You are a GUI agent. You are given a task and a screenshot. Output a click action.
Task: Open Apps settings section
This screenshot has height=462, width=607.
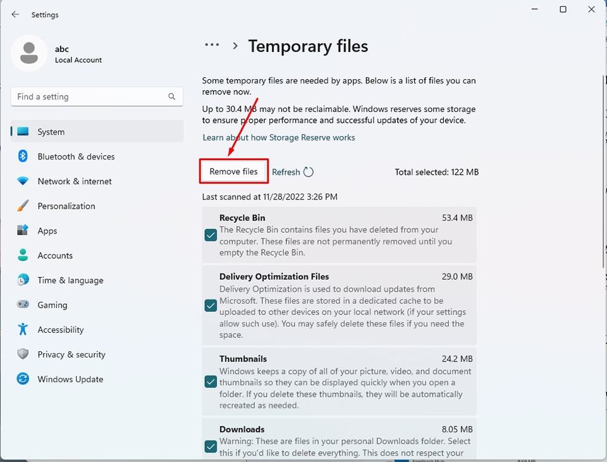click(97, 230)
